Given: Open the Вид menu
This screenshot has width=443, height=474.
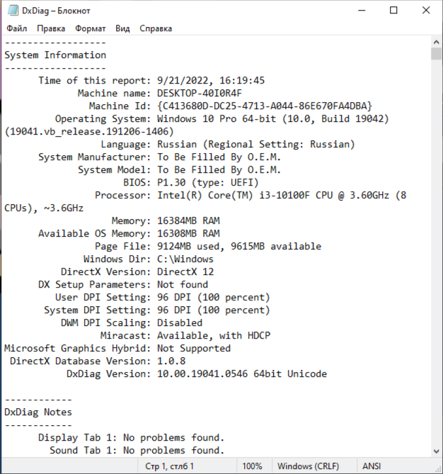Looking at the screenshot, I should click(x=122, y=28).
